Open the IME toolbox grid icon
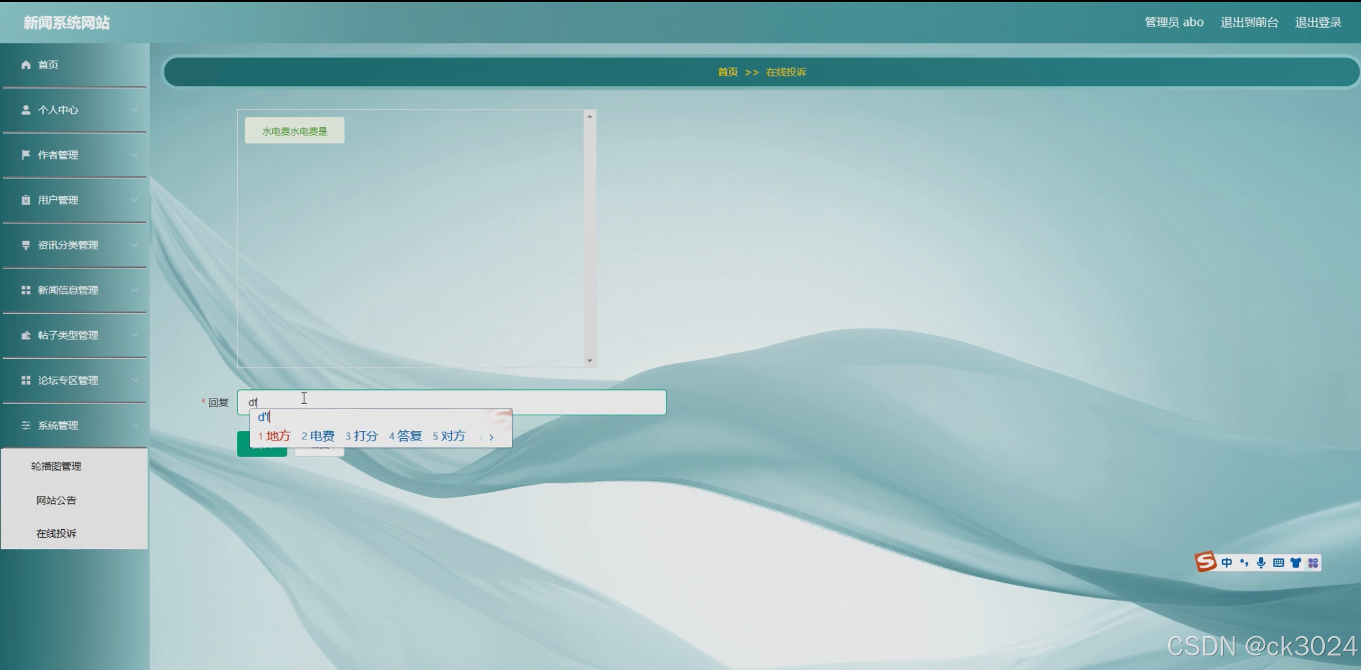 [x=1313, y=563]
